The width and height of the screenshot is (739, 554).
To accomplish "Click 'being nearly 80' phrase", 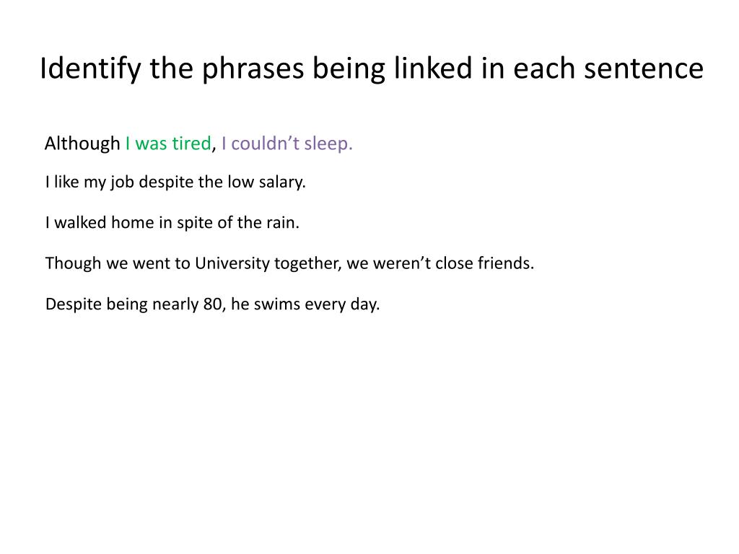I will click(x=164, y=304).
